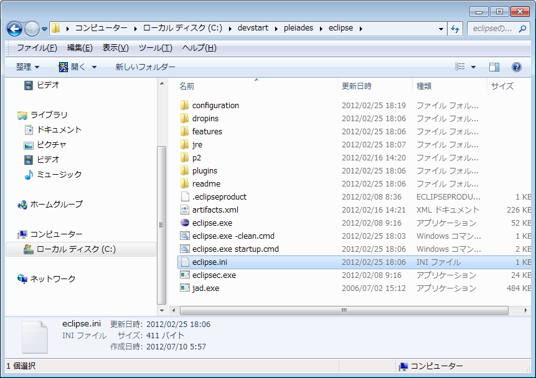
Task: Toggle the preview pane icon
Action: 494,67
